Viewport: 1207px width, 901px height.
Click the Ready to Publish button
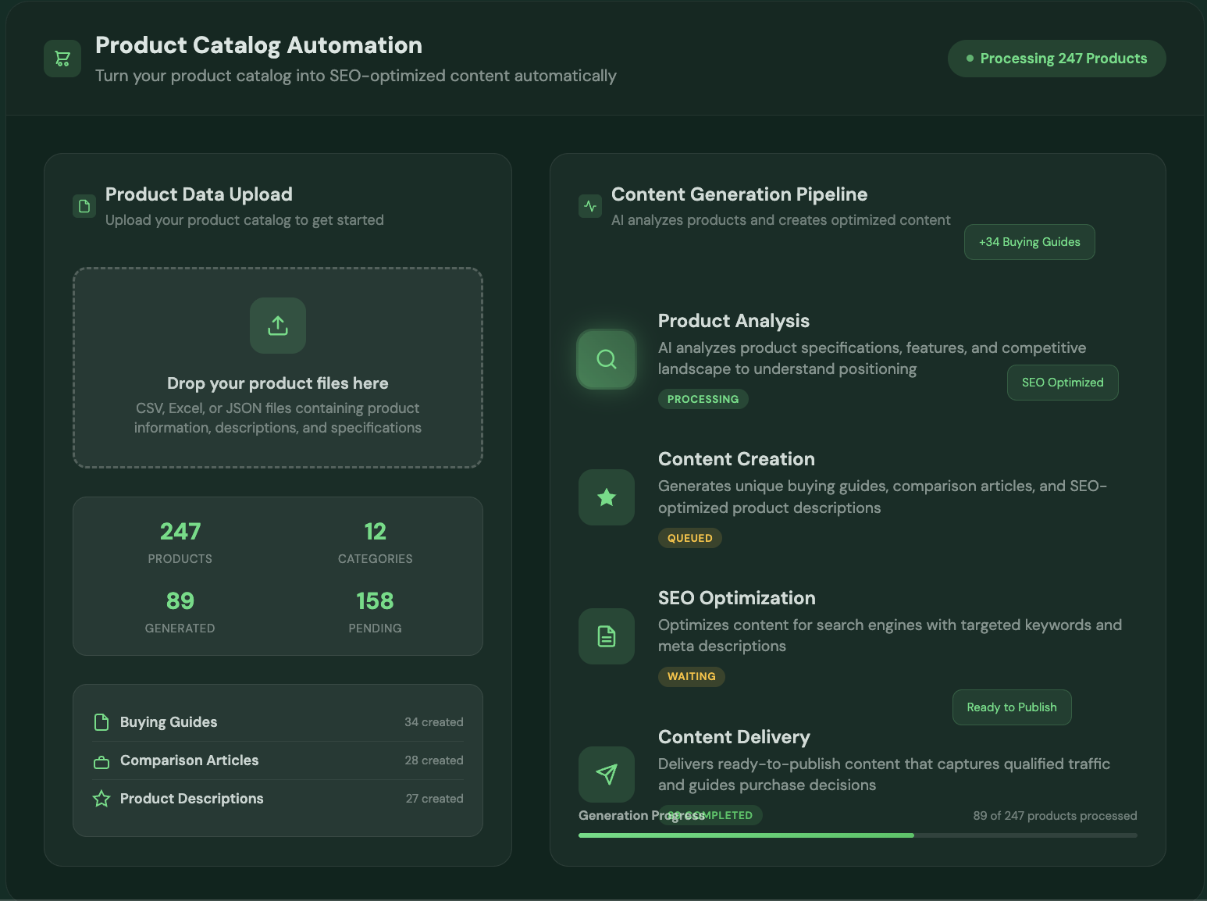1011,707
